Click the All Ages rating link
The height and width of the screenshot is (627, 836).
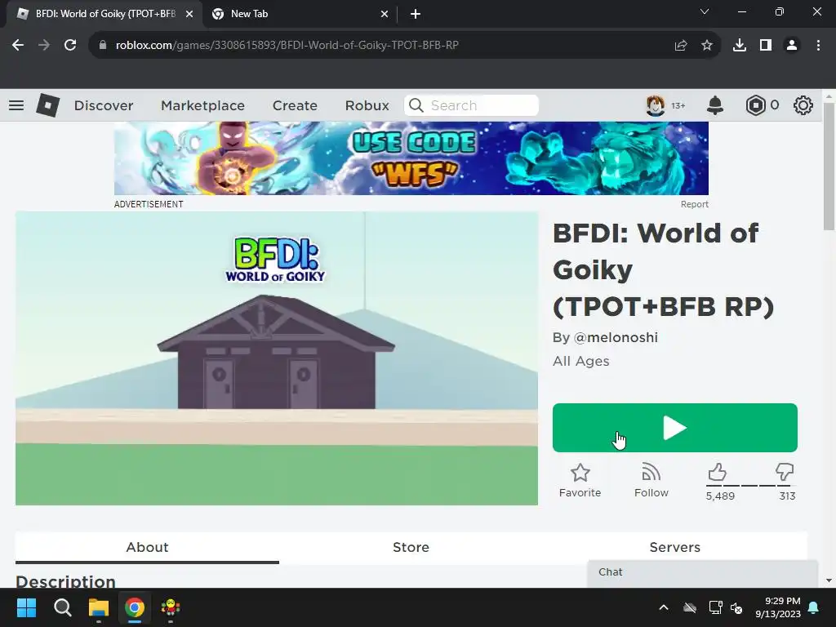pos(580,361)
